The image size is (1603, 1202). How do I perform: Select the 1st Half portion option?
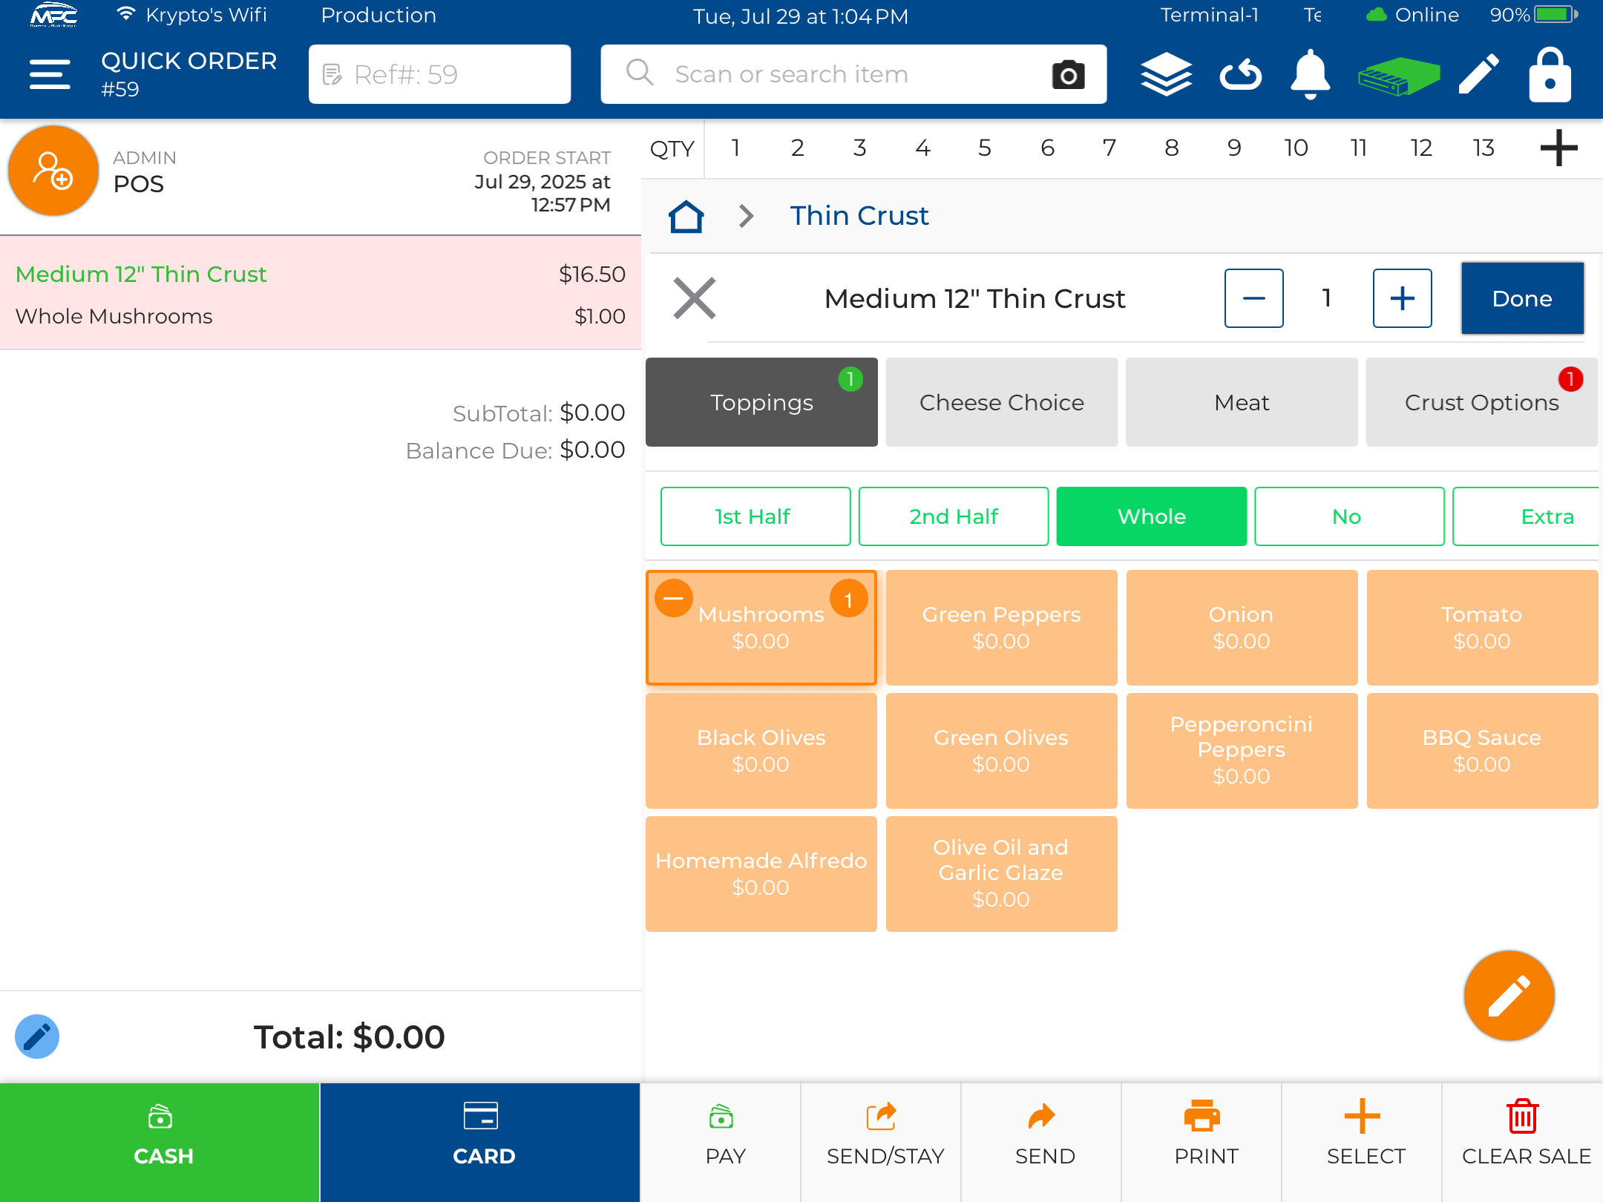click(755, 516)
